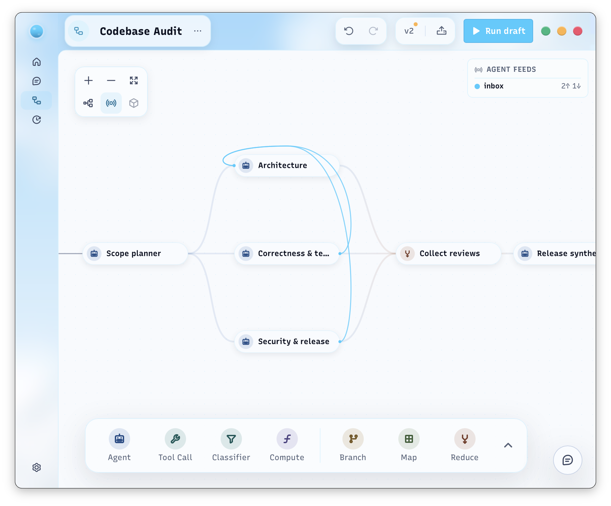Select the workflows sidebar icon
Screen dimensions: 611x506
[x=37, y=100]
